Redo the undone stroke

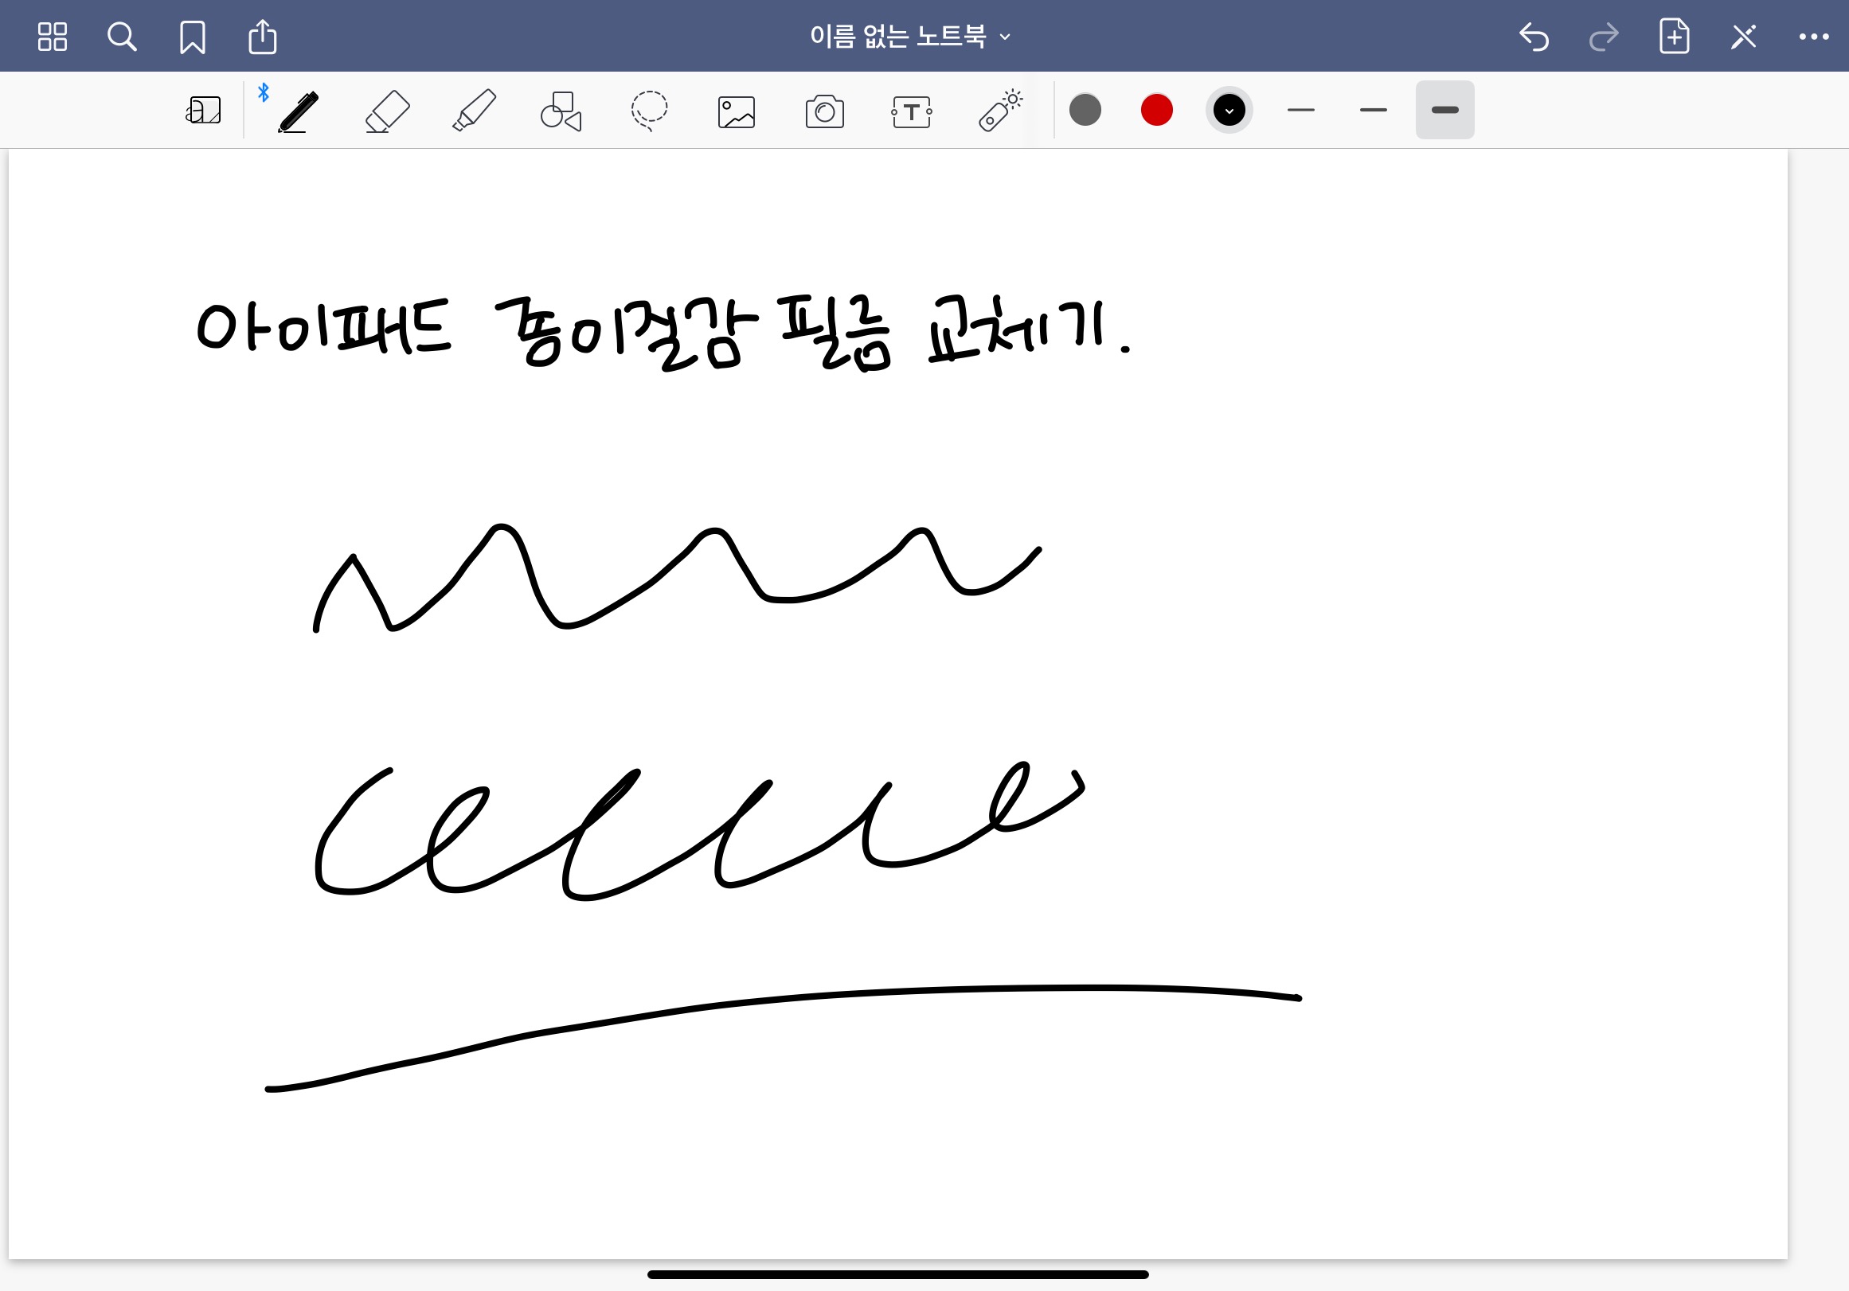1604,37
